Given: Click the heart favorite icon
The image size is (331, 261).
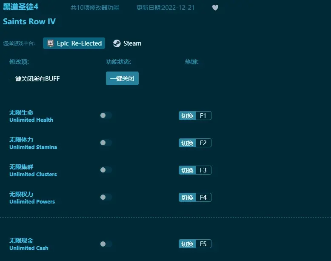Looking at the screenshot, I should click(215, 8).
